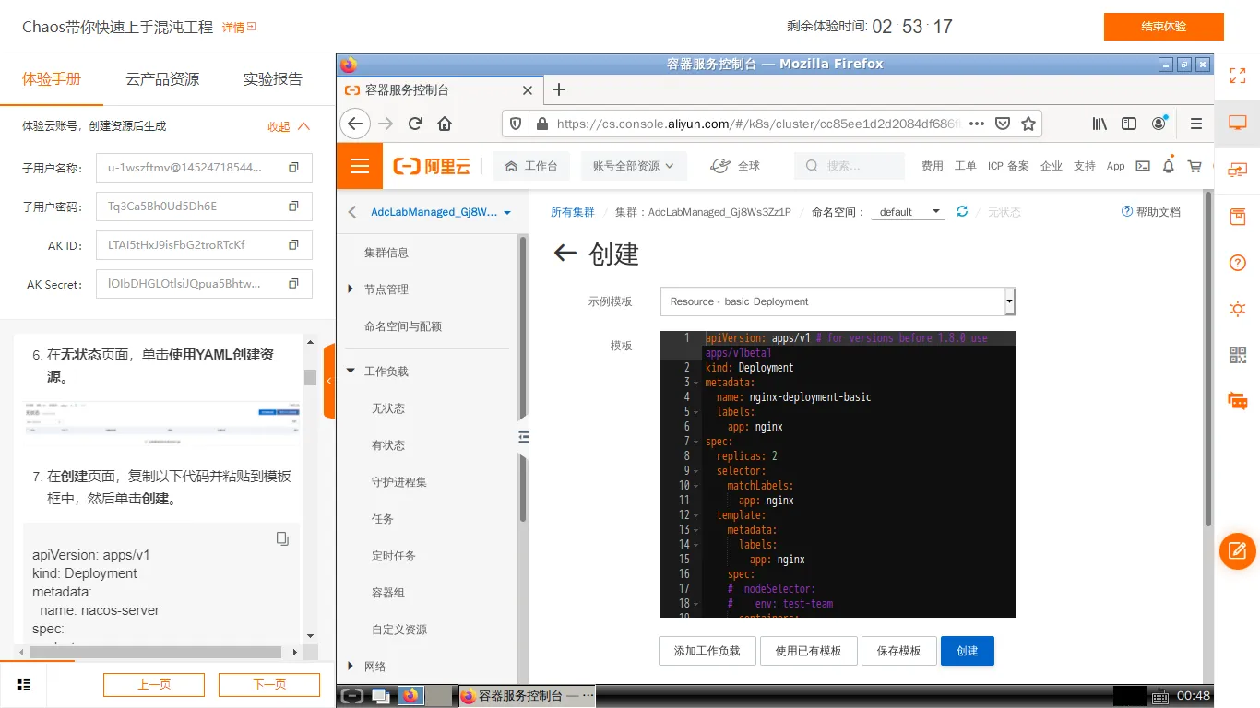
Task: Collapse account info with 收起
Action: coord(289,126)
